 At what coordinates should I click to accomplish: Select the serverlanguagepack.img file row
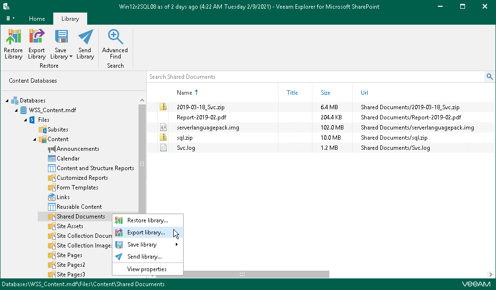[321, 128]
